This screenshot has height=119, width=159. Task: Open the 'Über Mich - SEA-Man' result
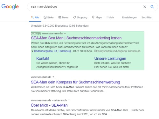pos(49,105)
